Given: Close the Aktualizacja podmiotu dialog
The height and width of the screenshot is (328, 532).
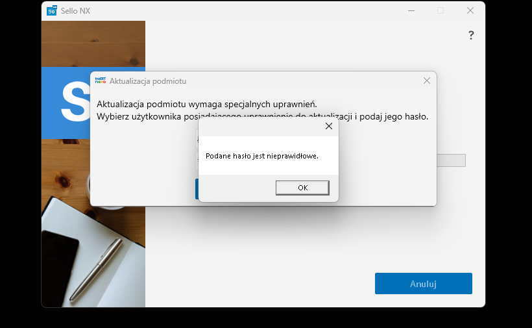Looking at the screenshot, I should point(426,81).
